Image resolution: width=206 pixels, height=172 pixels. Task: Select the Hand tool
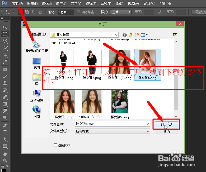pyautogui.click(x=5, y=154)
